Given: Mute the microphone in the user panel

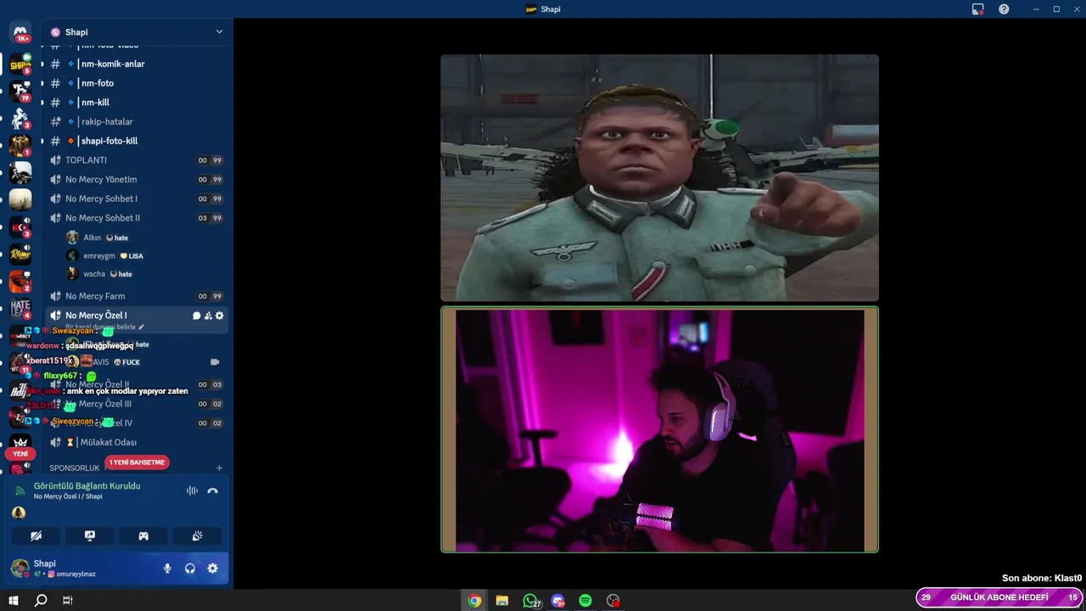Looking at the screenshot, I should click(x=167, y=569).
